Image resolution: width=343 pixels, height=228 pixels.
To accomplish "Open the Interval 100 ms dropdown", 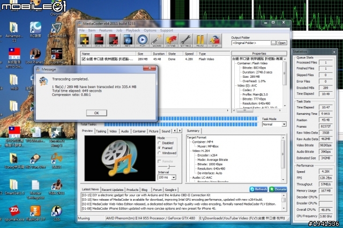I will 174,177.
